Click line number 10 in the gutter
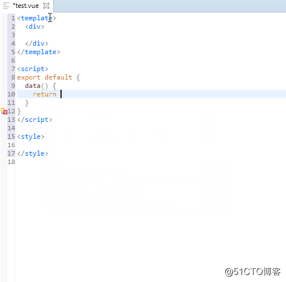The width and height of the screenshot is (286, 282). [11, 94]
